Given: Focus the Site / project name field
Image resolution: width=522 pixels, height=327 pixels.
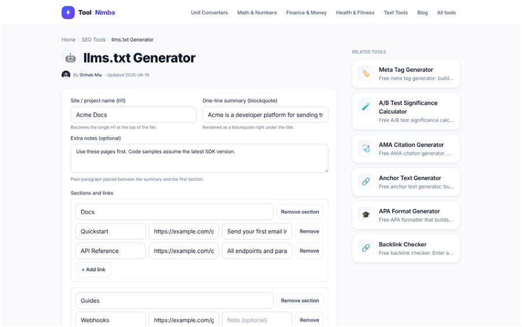Looking at the screenshot, I should [x=133, y=115].
